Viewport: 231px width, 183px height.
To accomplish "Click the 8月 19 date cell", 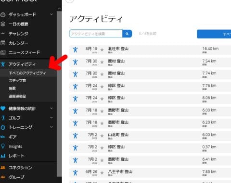I will (91, 49).
